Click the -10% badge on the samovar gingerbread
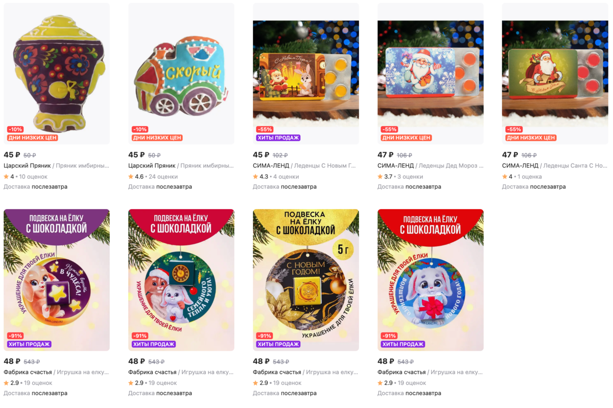 tap(15, 129)
